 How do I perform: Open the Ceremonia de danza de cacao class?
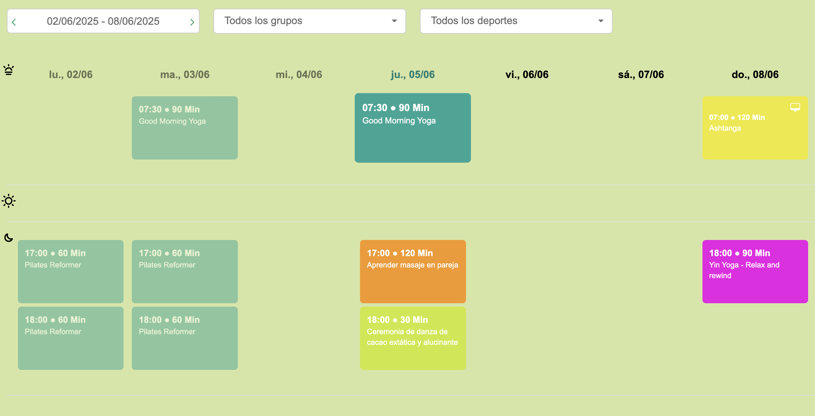click(x=413, y=338)
